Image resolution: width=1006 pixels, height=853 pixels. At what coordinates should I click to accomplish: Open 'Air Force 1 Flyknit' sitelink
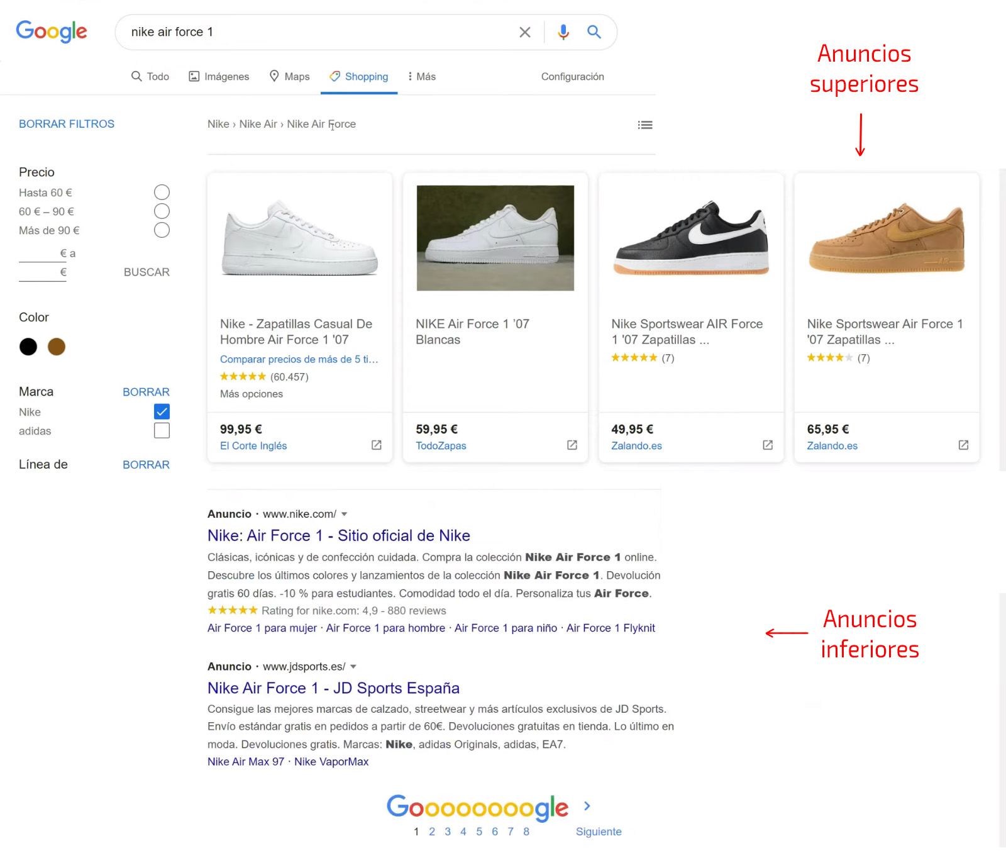click(x=611, y=628)
